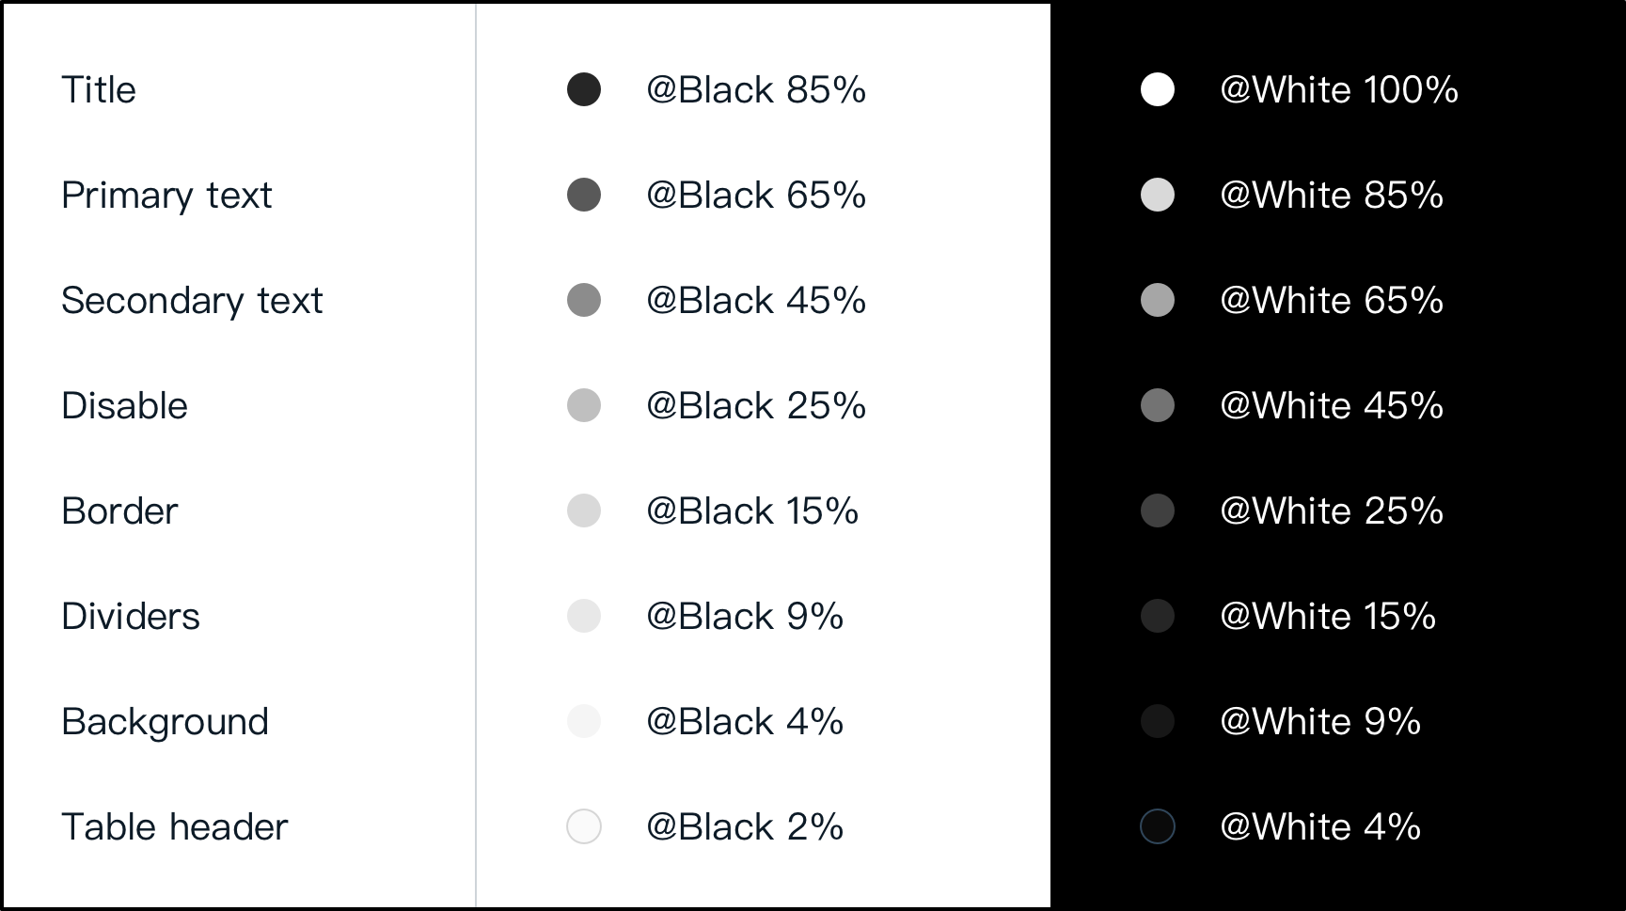
Task: Select the Disable row label
Action: coord(124,406)
